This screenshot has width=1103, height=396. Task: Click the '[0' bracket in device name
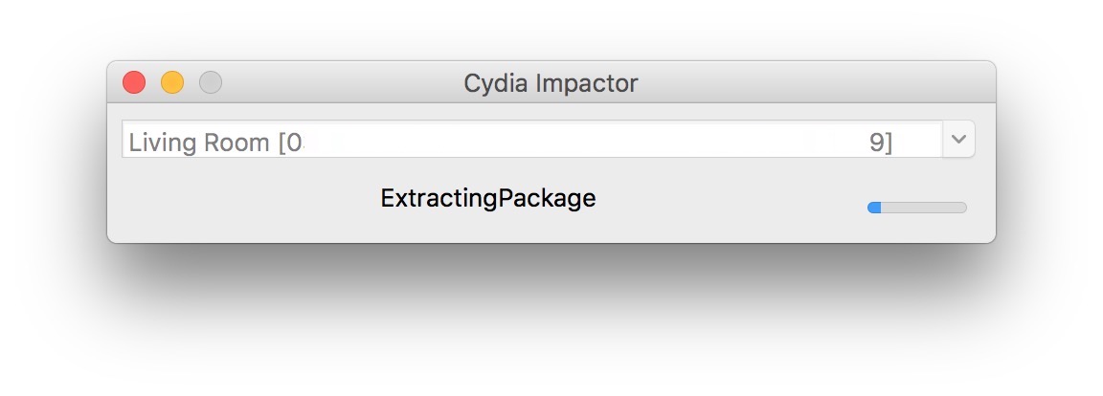pyautogui.click(x=290, y=143)
